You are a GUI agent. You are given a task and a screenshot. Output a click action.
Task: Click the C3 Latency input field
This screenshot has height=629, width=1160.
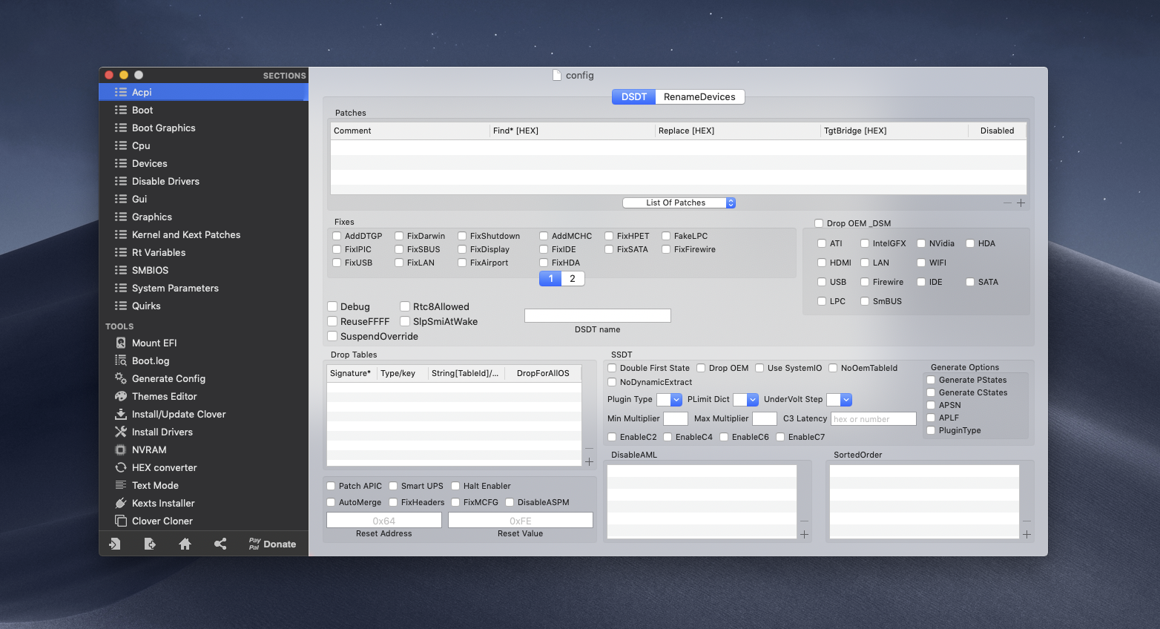[874, 419]
